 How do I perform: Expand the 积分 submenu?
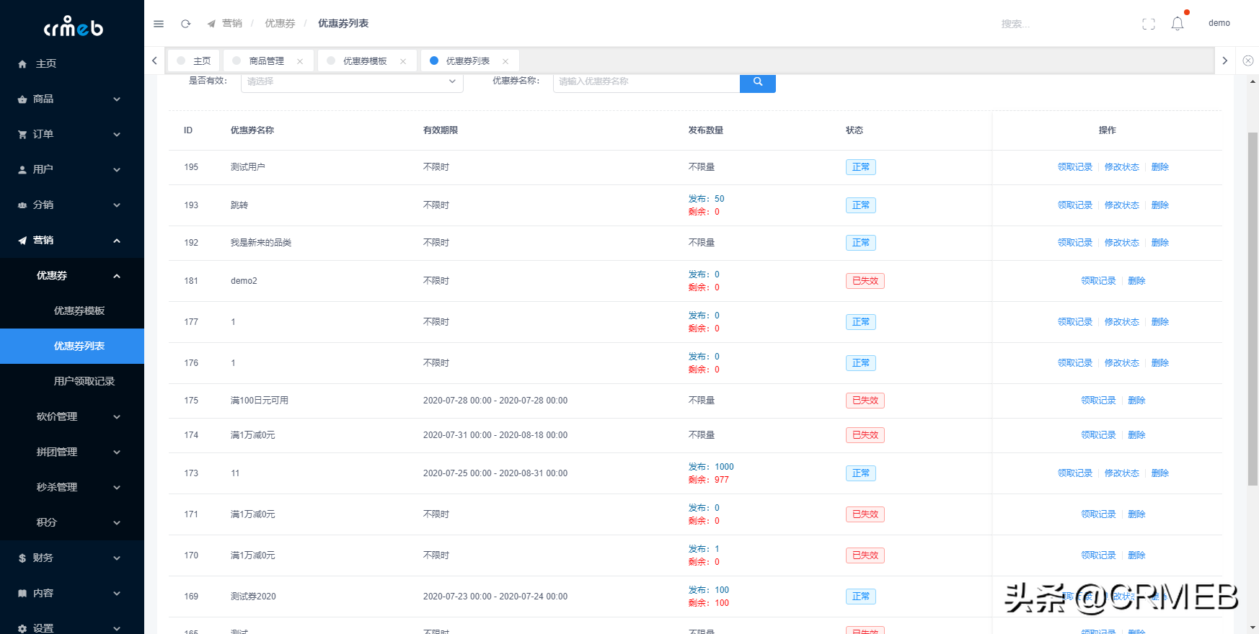[x=72, y=522]
